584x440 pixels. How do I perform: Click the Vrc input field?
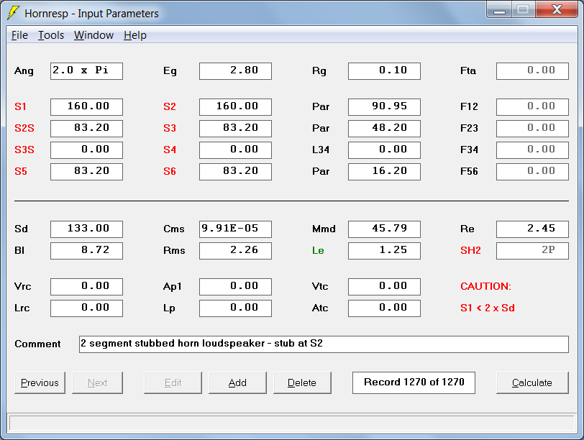click(x=86, y=287)
